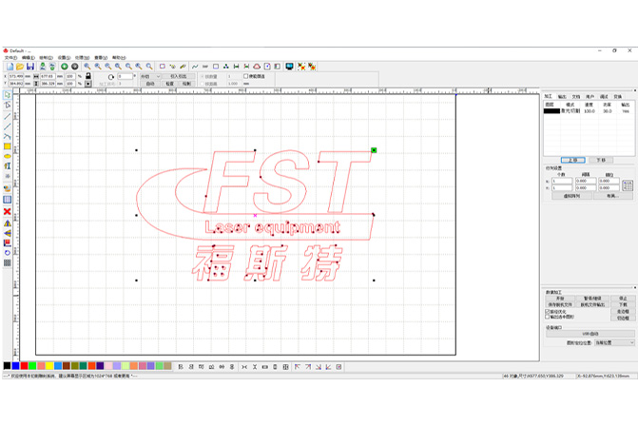Select the Bezier curve tool
The image size is (638, 426).
(8, 136)
